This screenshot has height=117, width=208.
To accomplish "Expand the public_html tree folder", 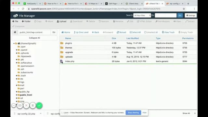I will click(x=17, y=95).
